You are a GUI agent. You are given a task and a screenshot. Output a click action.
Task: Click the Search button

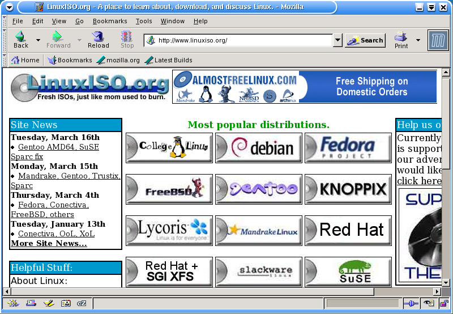[x=365, y=40]
